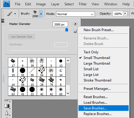Open the Edit menu

28,4
